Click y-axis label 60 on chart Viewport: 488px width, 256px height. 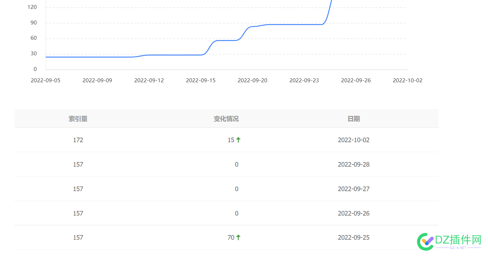coord(34,38)
